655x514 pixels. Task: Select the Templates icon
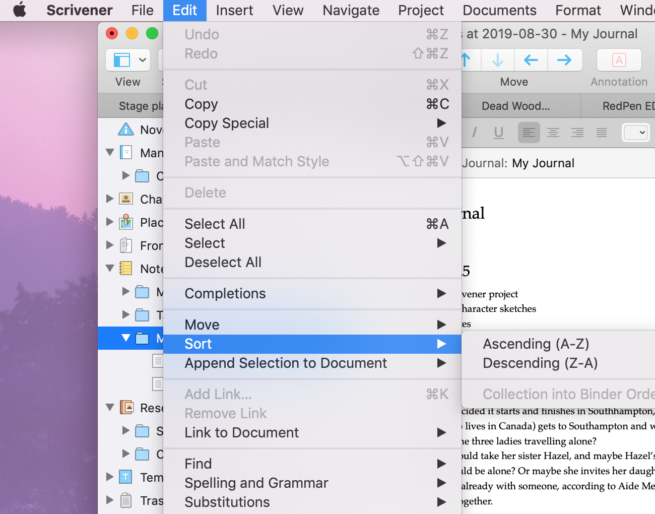click(126, 477)
